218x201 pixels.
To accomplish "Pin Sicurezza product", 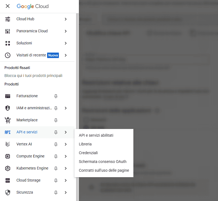I will 56,193.
